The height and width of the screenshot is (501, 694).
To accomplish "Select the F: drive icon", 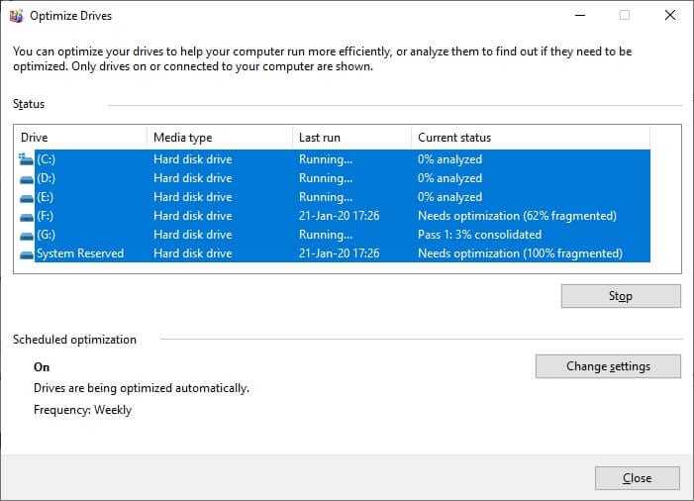I will (x=27, y=217).
